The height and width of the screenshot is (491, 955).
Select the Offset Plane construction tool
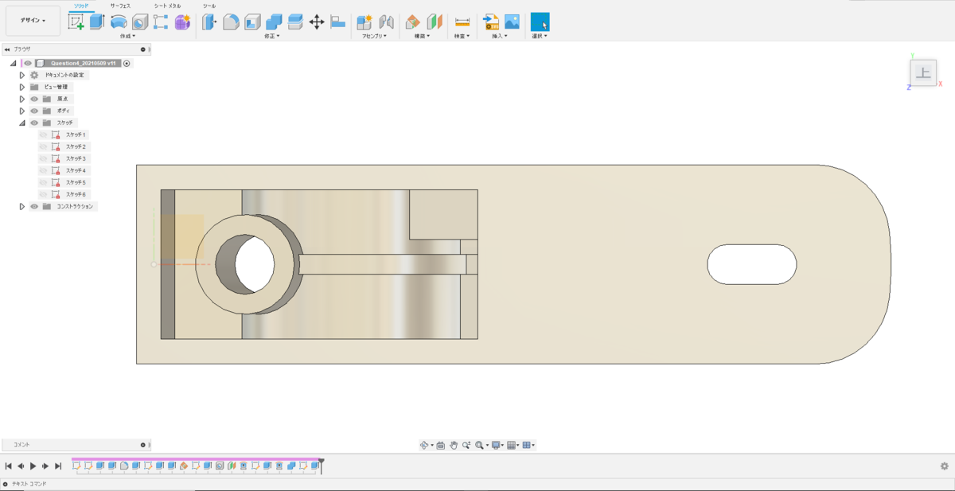pos(413,22)
